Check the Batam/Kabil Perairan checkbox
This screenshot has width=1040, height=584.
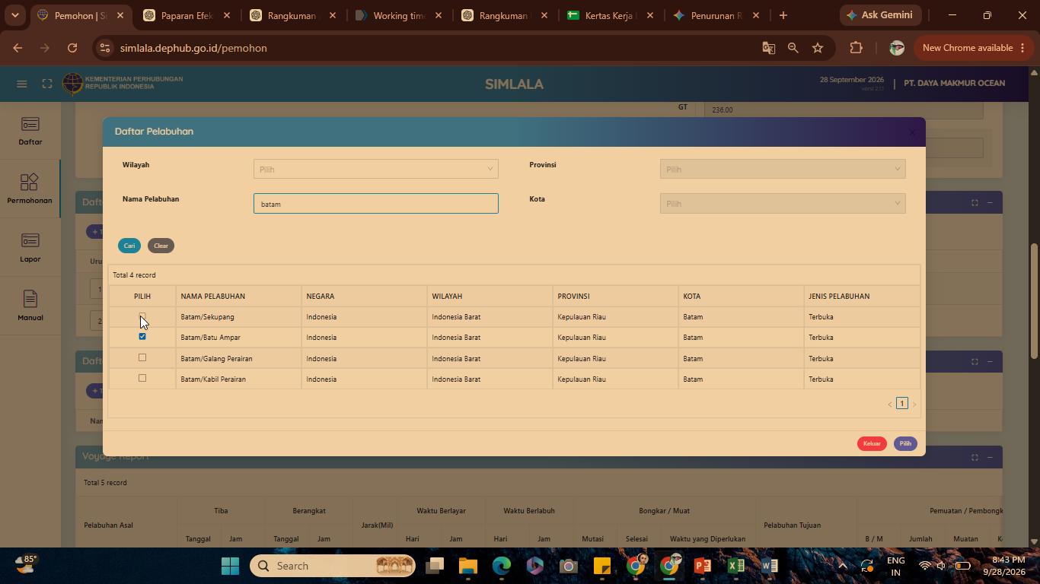tap(142, 378)
